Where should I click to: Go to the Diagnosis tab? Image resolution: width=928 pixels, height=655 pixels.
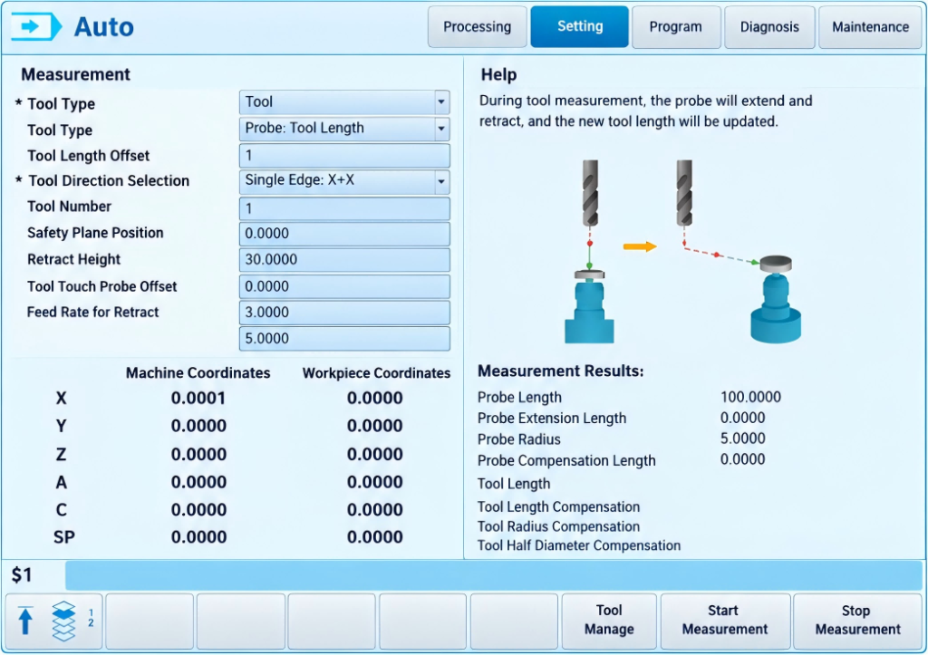point(769,26)
